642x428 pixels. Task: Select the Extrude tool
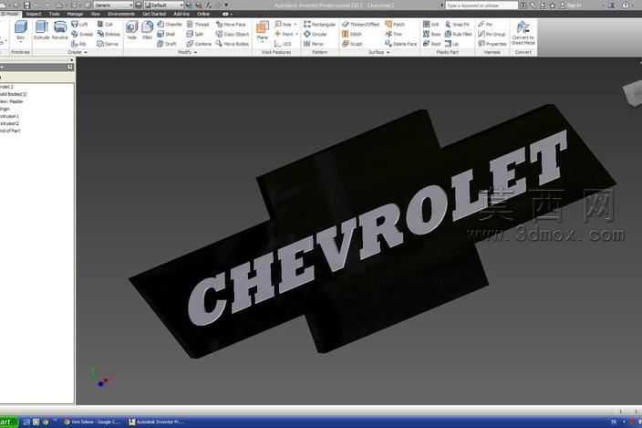coord(41,30)
